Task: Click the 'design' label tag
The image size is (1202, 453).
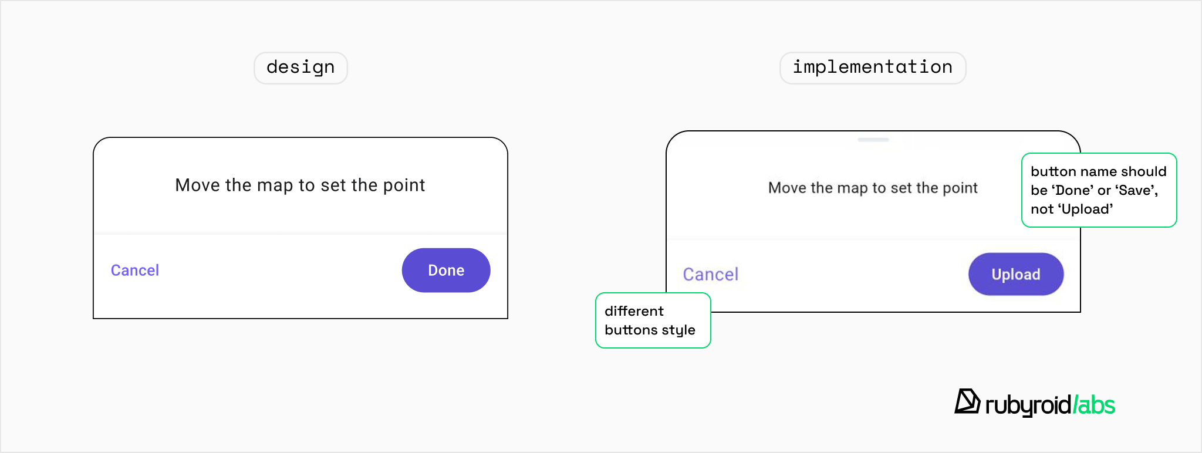Action: pyautogui.click(x=300, y=67)
